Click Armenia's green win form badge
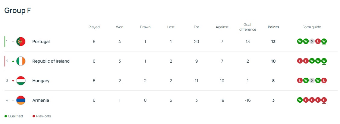Screen dimensions: 340x124 click(300, 100)
